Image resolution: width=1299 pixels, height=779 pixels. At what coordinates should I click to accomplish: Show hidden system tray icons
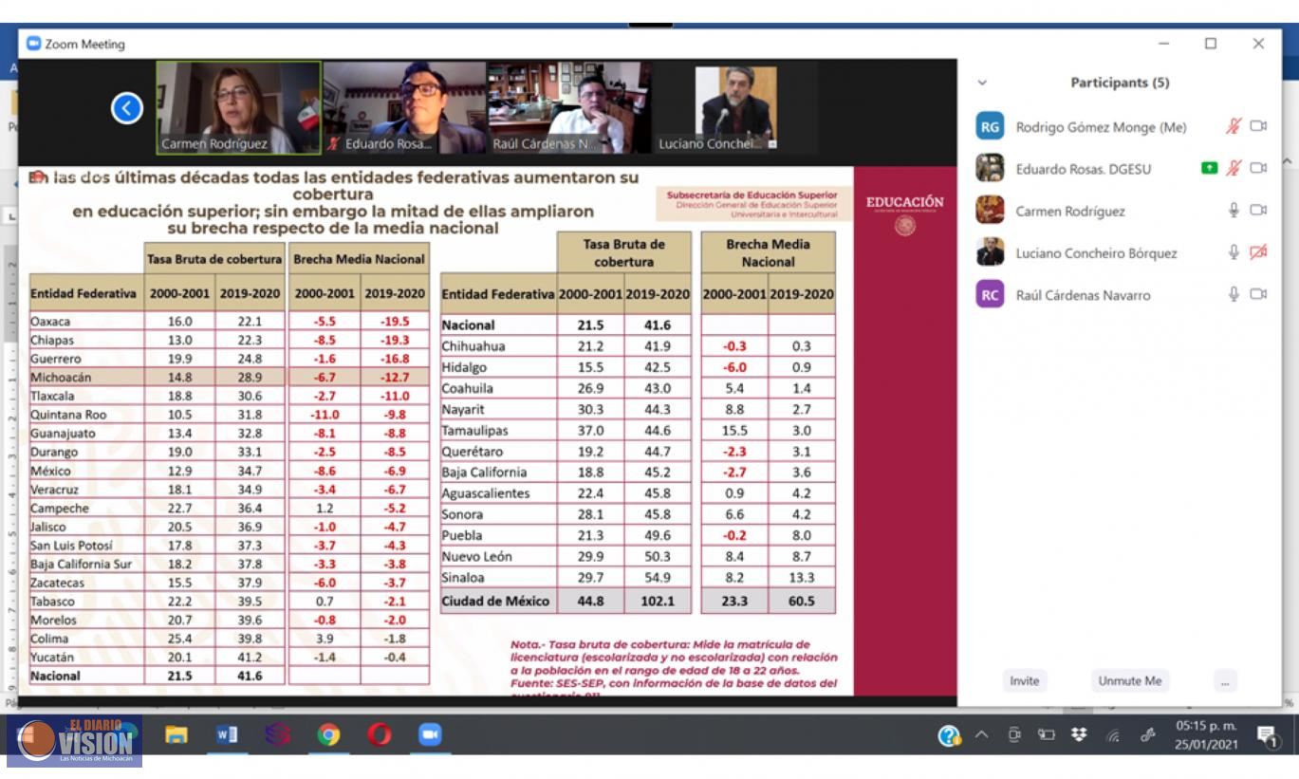tap(982, 735)
